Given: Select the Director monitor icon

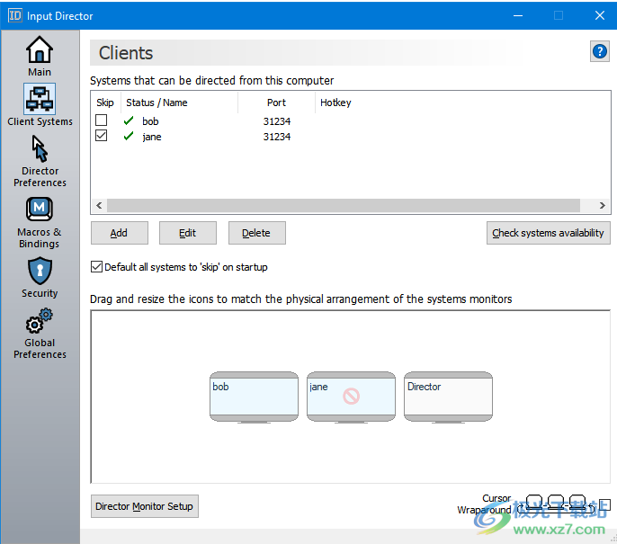Looking at the screenshot, I should 448,397.
